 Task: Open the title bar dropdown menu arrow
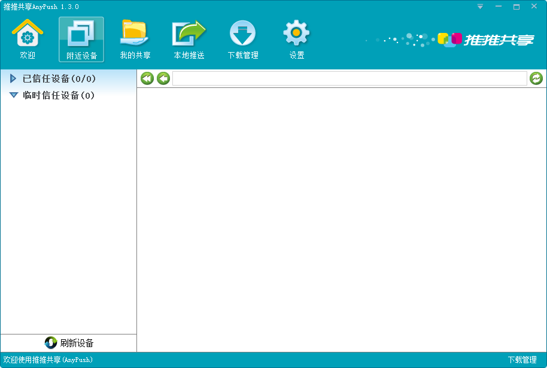pos(481,7)
